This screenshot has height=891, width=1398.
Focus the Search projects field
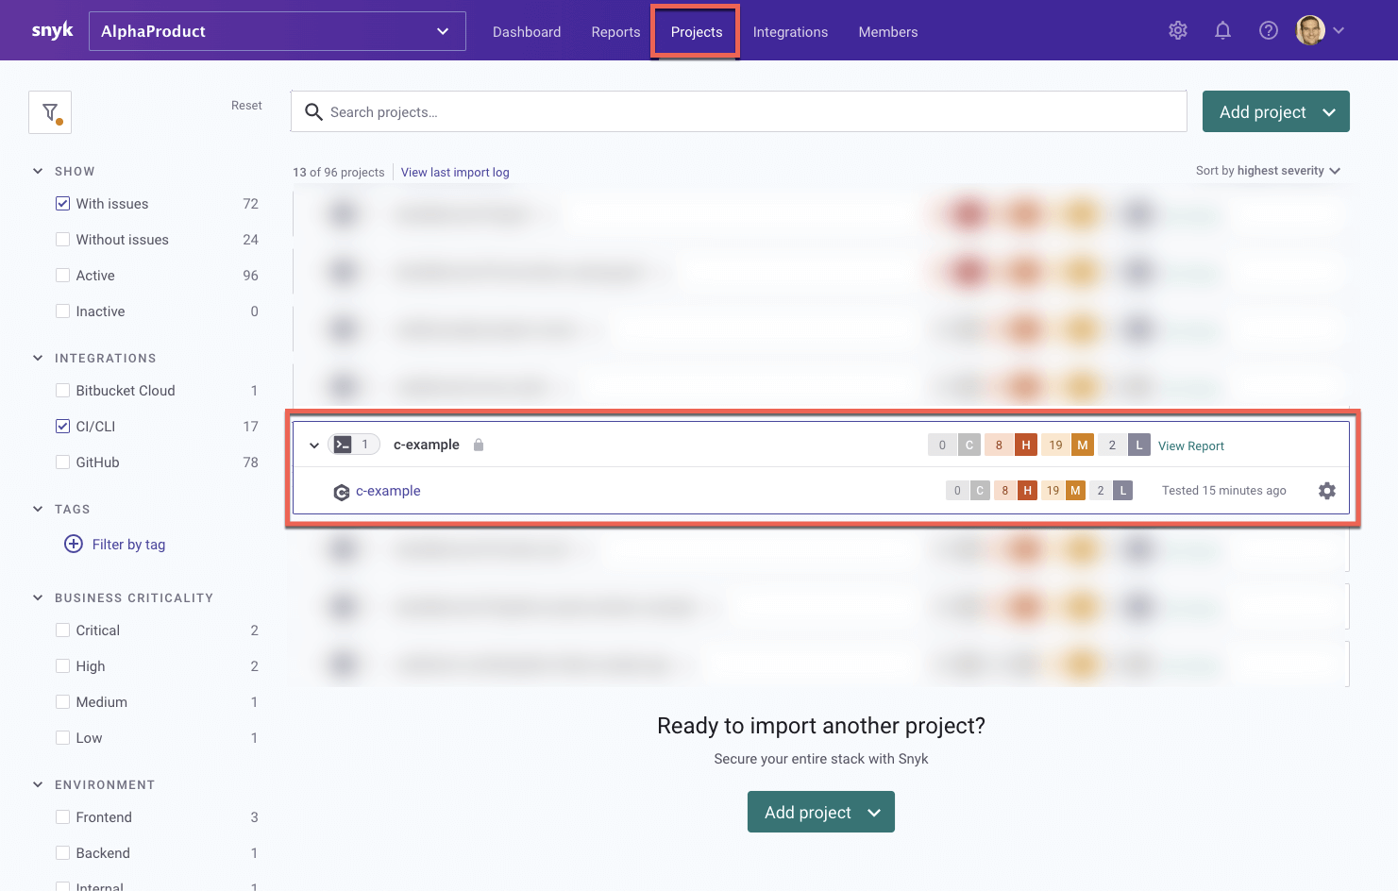tap(738, 111)
